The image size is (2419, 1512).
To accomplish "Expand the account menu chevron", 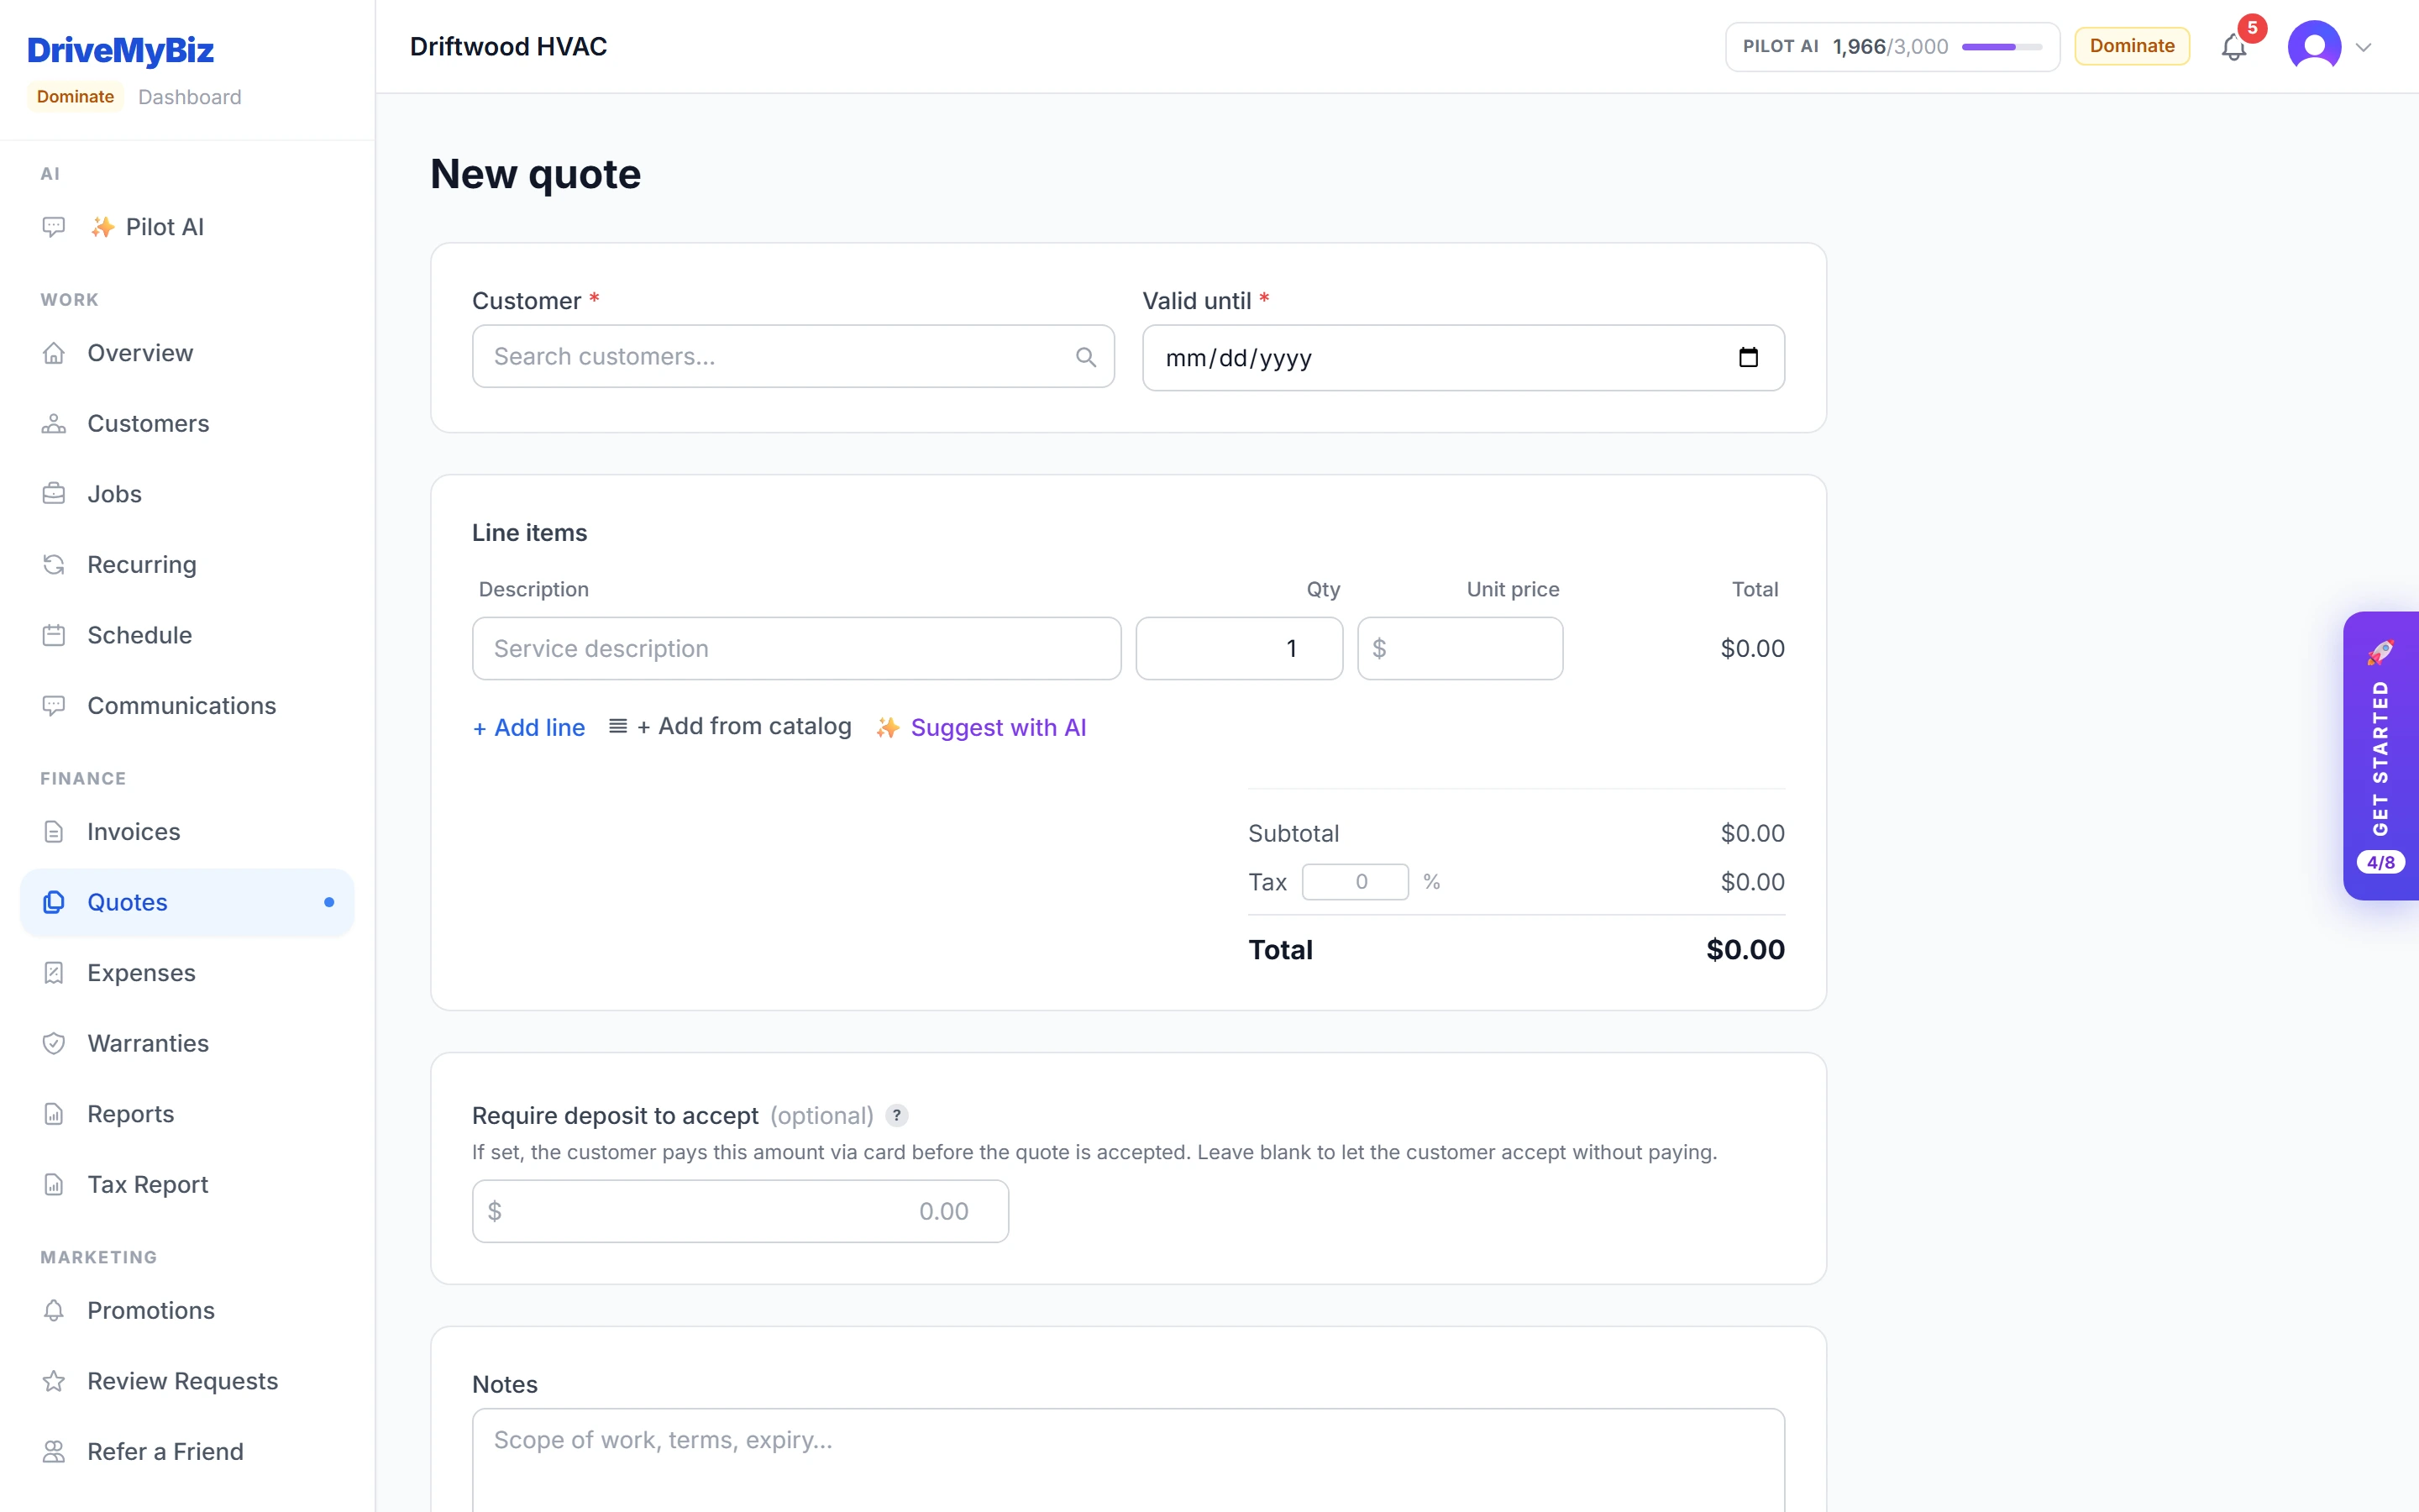I will [2363, 47].
